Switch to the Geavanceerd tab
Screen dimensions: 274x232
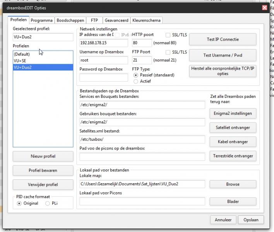tap(116, 20)
